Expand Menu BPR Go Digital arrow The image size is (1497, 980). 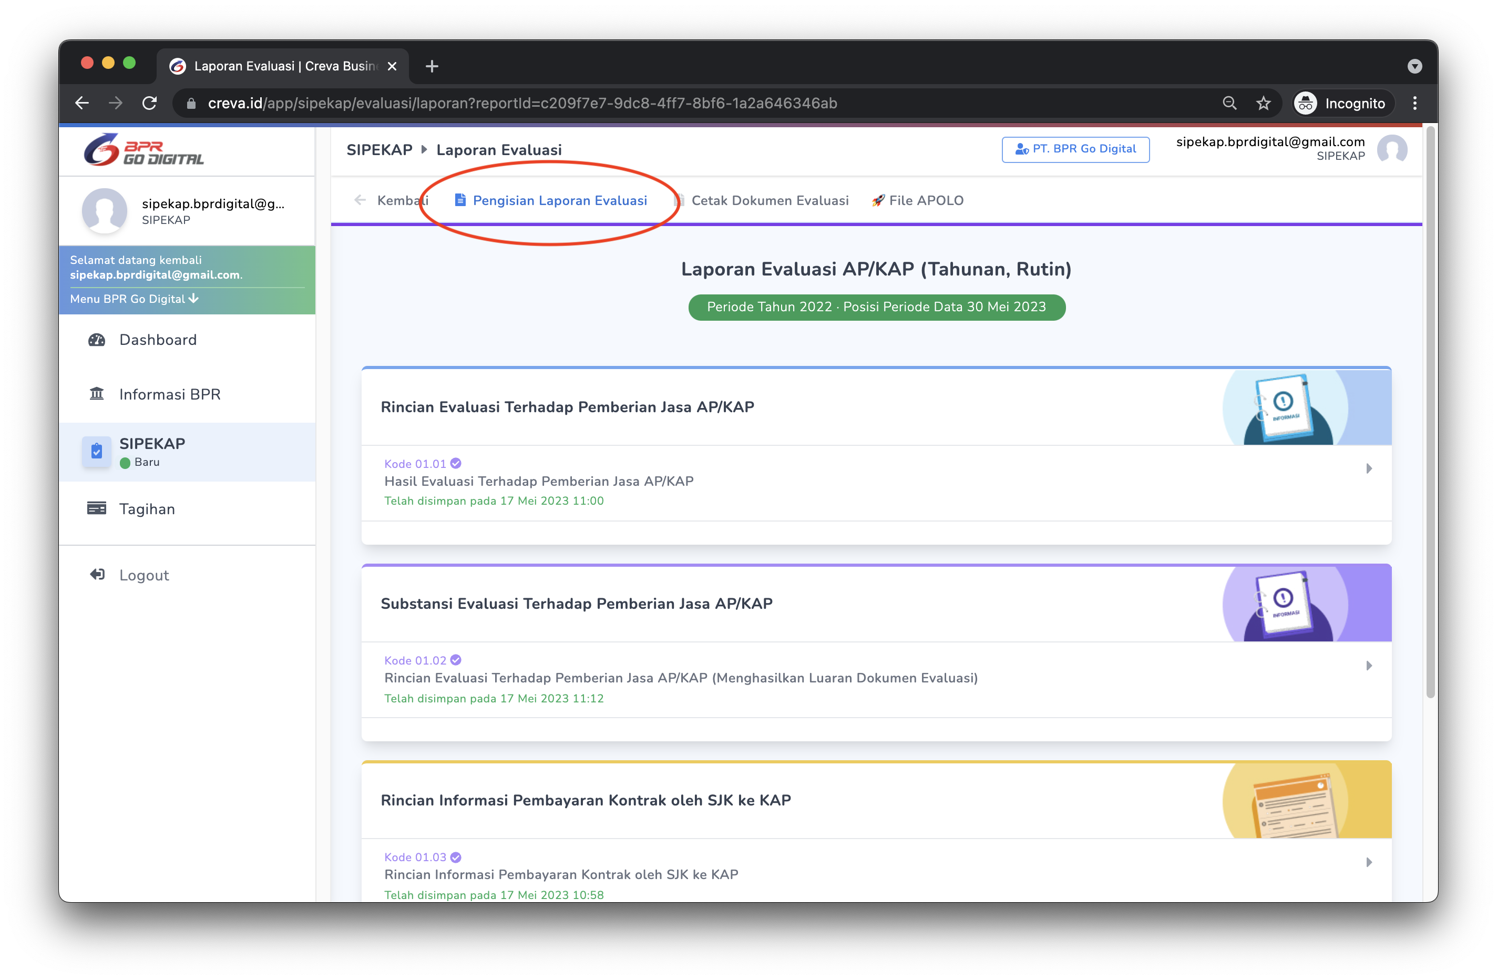click(x=194, y=298)
